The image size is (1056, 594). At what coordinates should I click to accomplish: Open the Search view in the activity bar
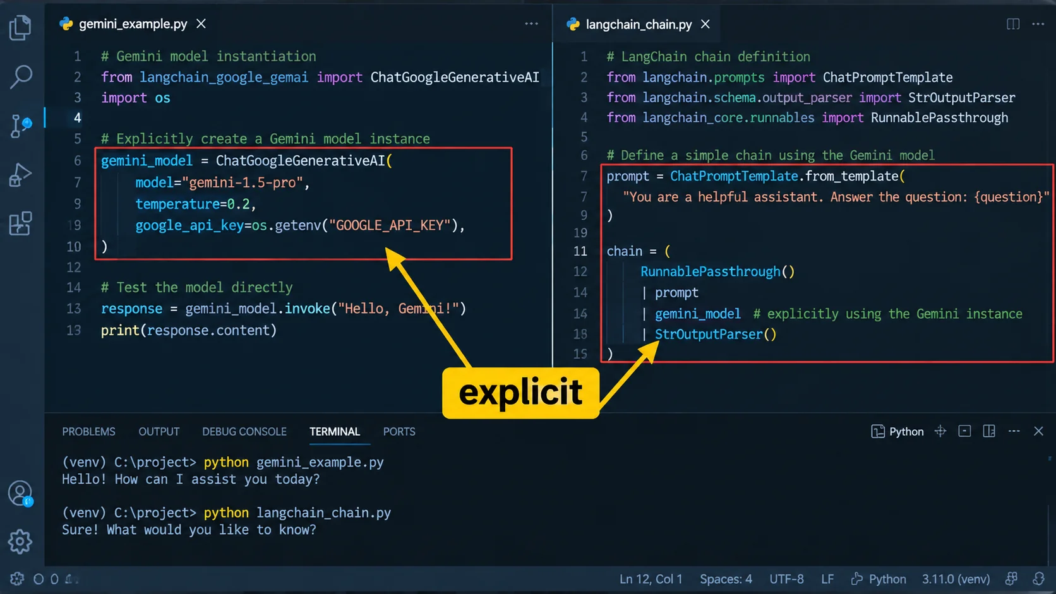pos(21,77)
